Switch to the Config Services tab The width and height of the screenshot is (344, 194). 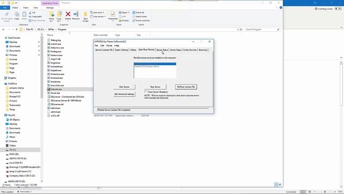[190, 50]
